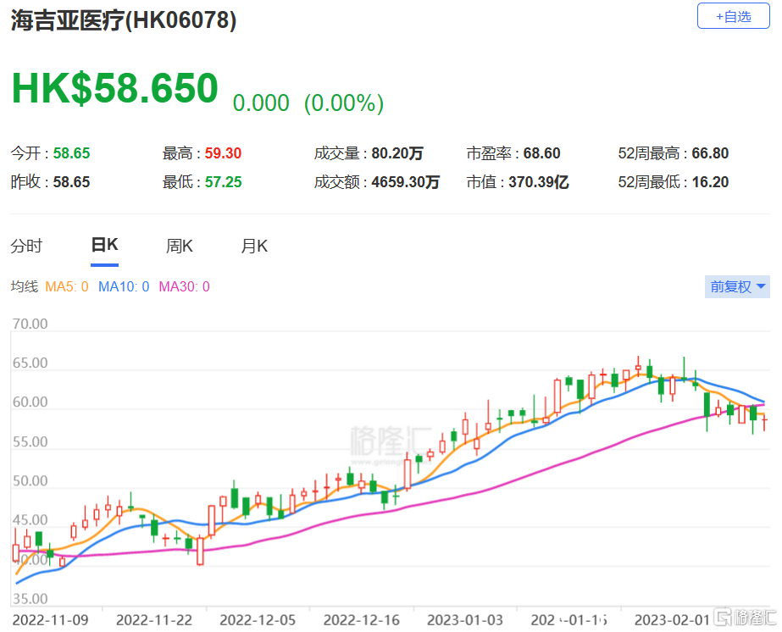Add stock to watchlist with +自选 button
Viewport: 782px width, 632px height.
click(x=733, y=16)
